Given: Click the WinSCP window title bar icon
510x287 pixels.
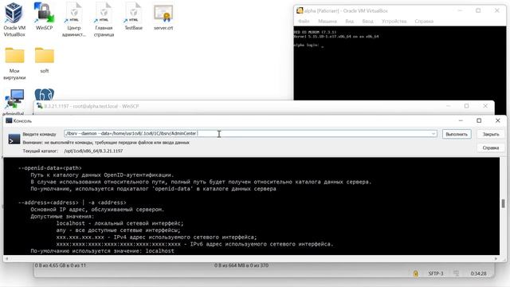Looking at the screenshot, I should pos(39,106).
